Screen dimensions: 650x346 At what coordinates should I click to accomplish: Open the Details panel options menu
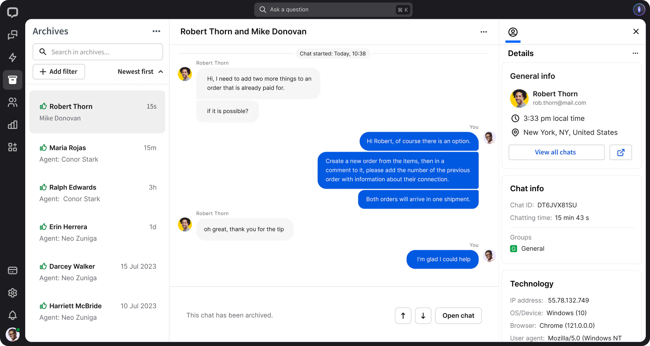click(x=636, y=53)
